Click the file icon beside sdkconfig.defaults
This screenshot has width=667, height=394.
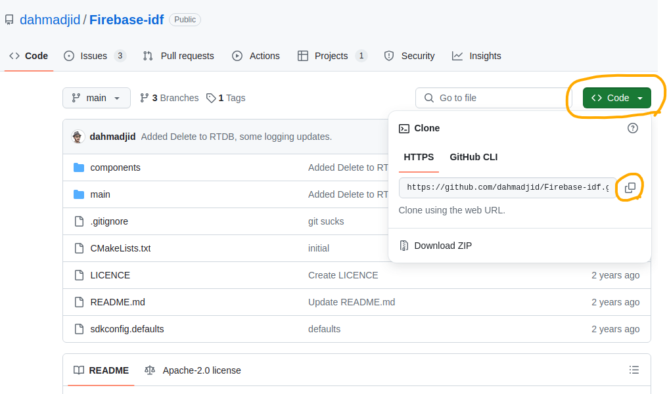coord(79,329)
